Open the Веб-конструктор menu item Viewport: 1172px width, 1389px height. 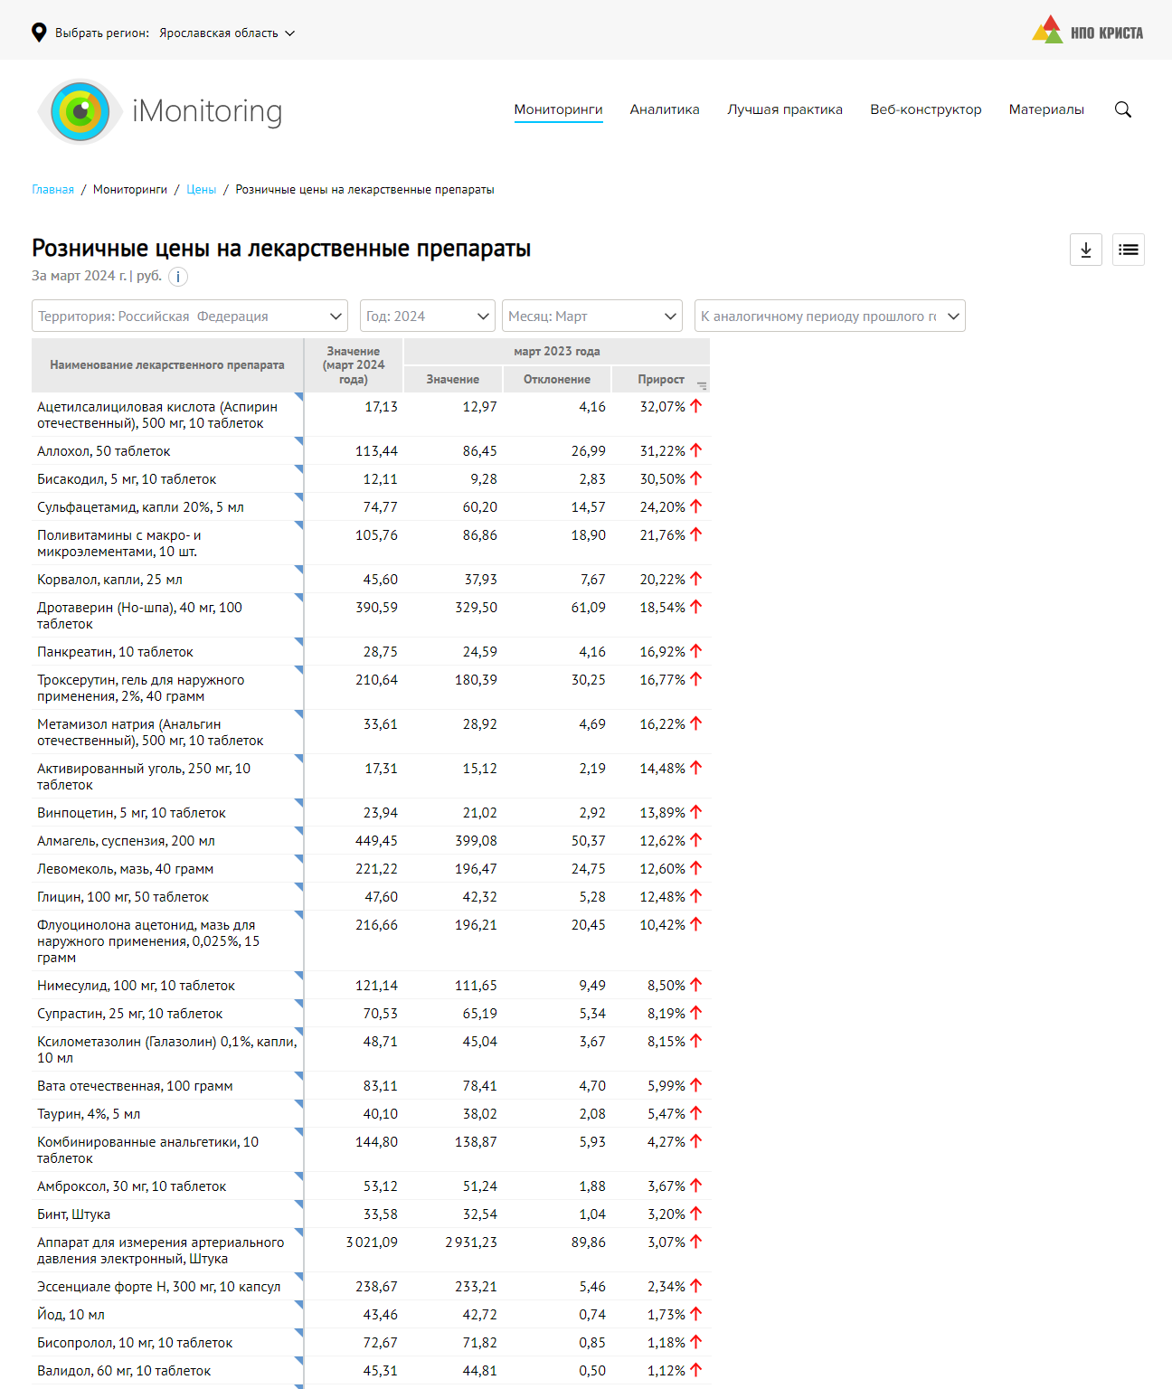(x=925, y=109)
